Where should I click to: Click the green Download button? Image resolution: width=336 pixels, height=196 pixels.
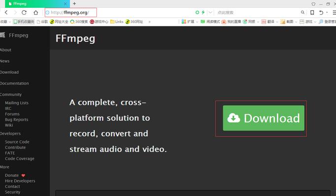coord(264,118)
